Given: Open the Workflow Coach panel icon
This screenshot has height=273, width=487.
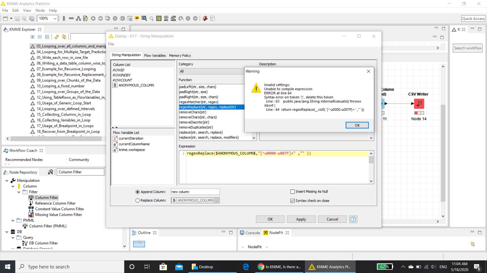Looking at the screenshot, I should [x=6, y=150].
